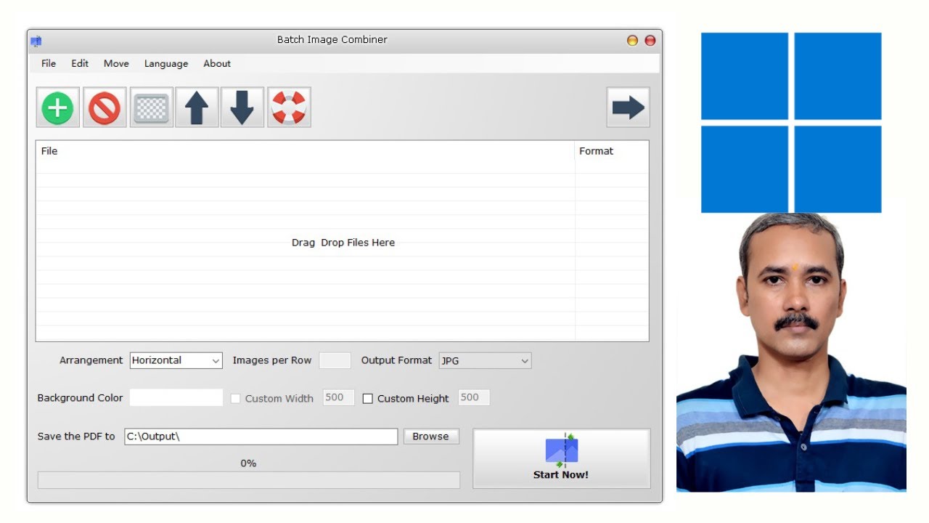
Task: Click the Drag Drop Files Here area
Action: coord(343,243)
